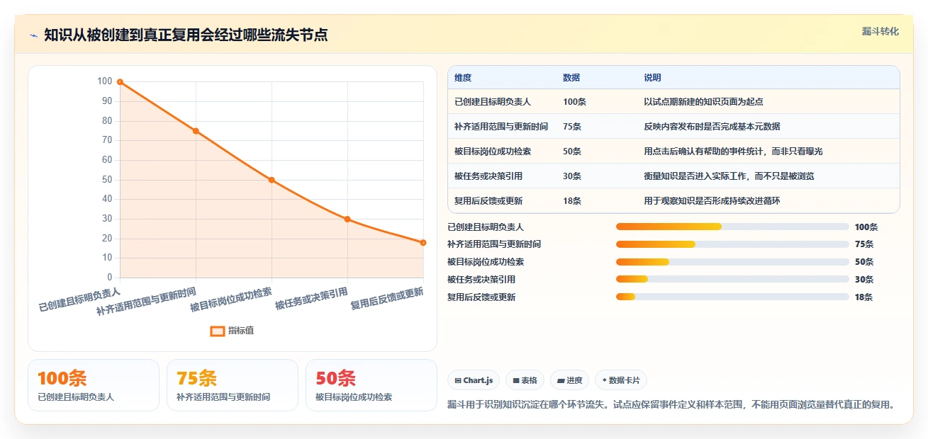Click the chart data point at 30
The width and height of the screenshot is (928, 439).
[x=347, y=219]
